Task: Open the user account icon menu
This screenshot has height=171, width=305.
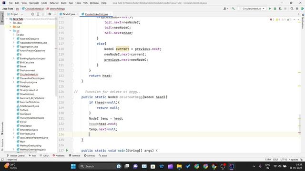Action: (225, 9)
